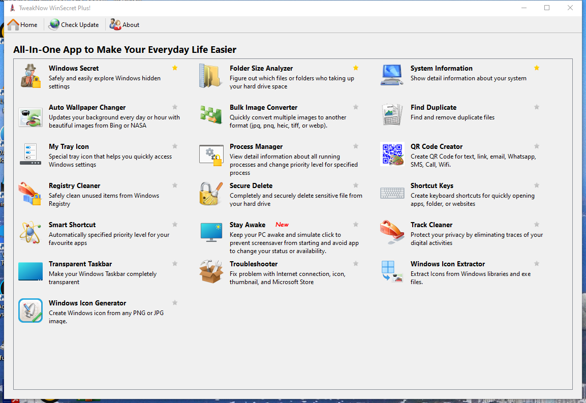Click the Windows Icon Generator icon
This screenshot has width=586, height=403.
(30, 311)
